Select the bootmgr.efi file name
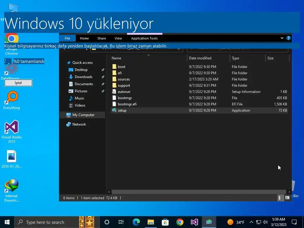The image size is (304, 228). coord(127,104)
